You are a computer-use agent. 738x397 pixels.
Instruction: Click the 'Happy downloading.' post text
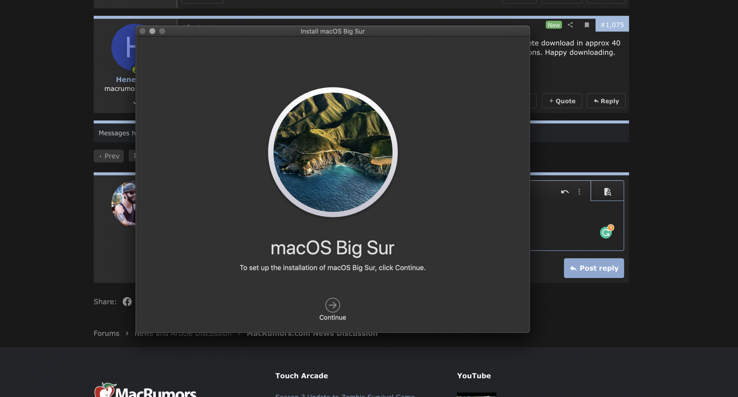click(580, 52)
